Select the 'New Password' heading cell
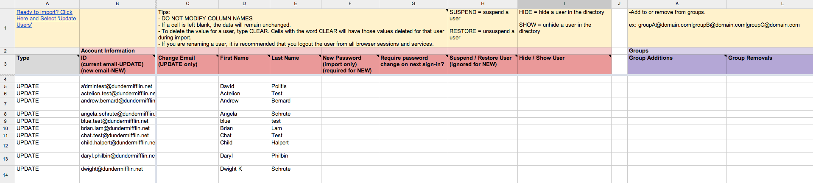 pos(350,64)
